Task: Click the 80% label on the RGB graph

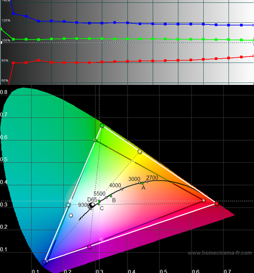Action: tap(5, 60)
